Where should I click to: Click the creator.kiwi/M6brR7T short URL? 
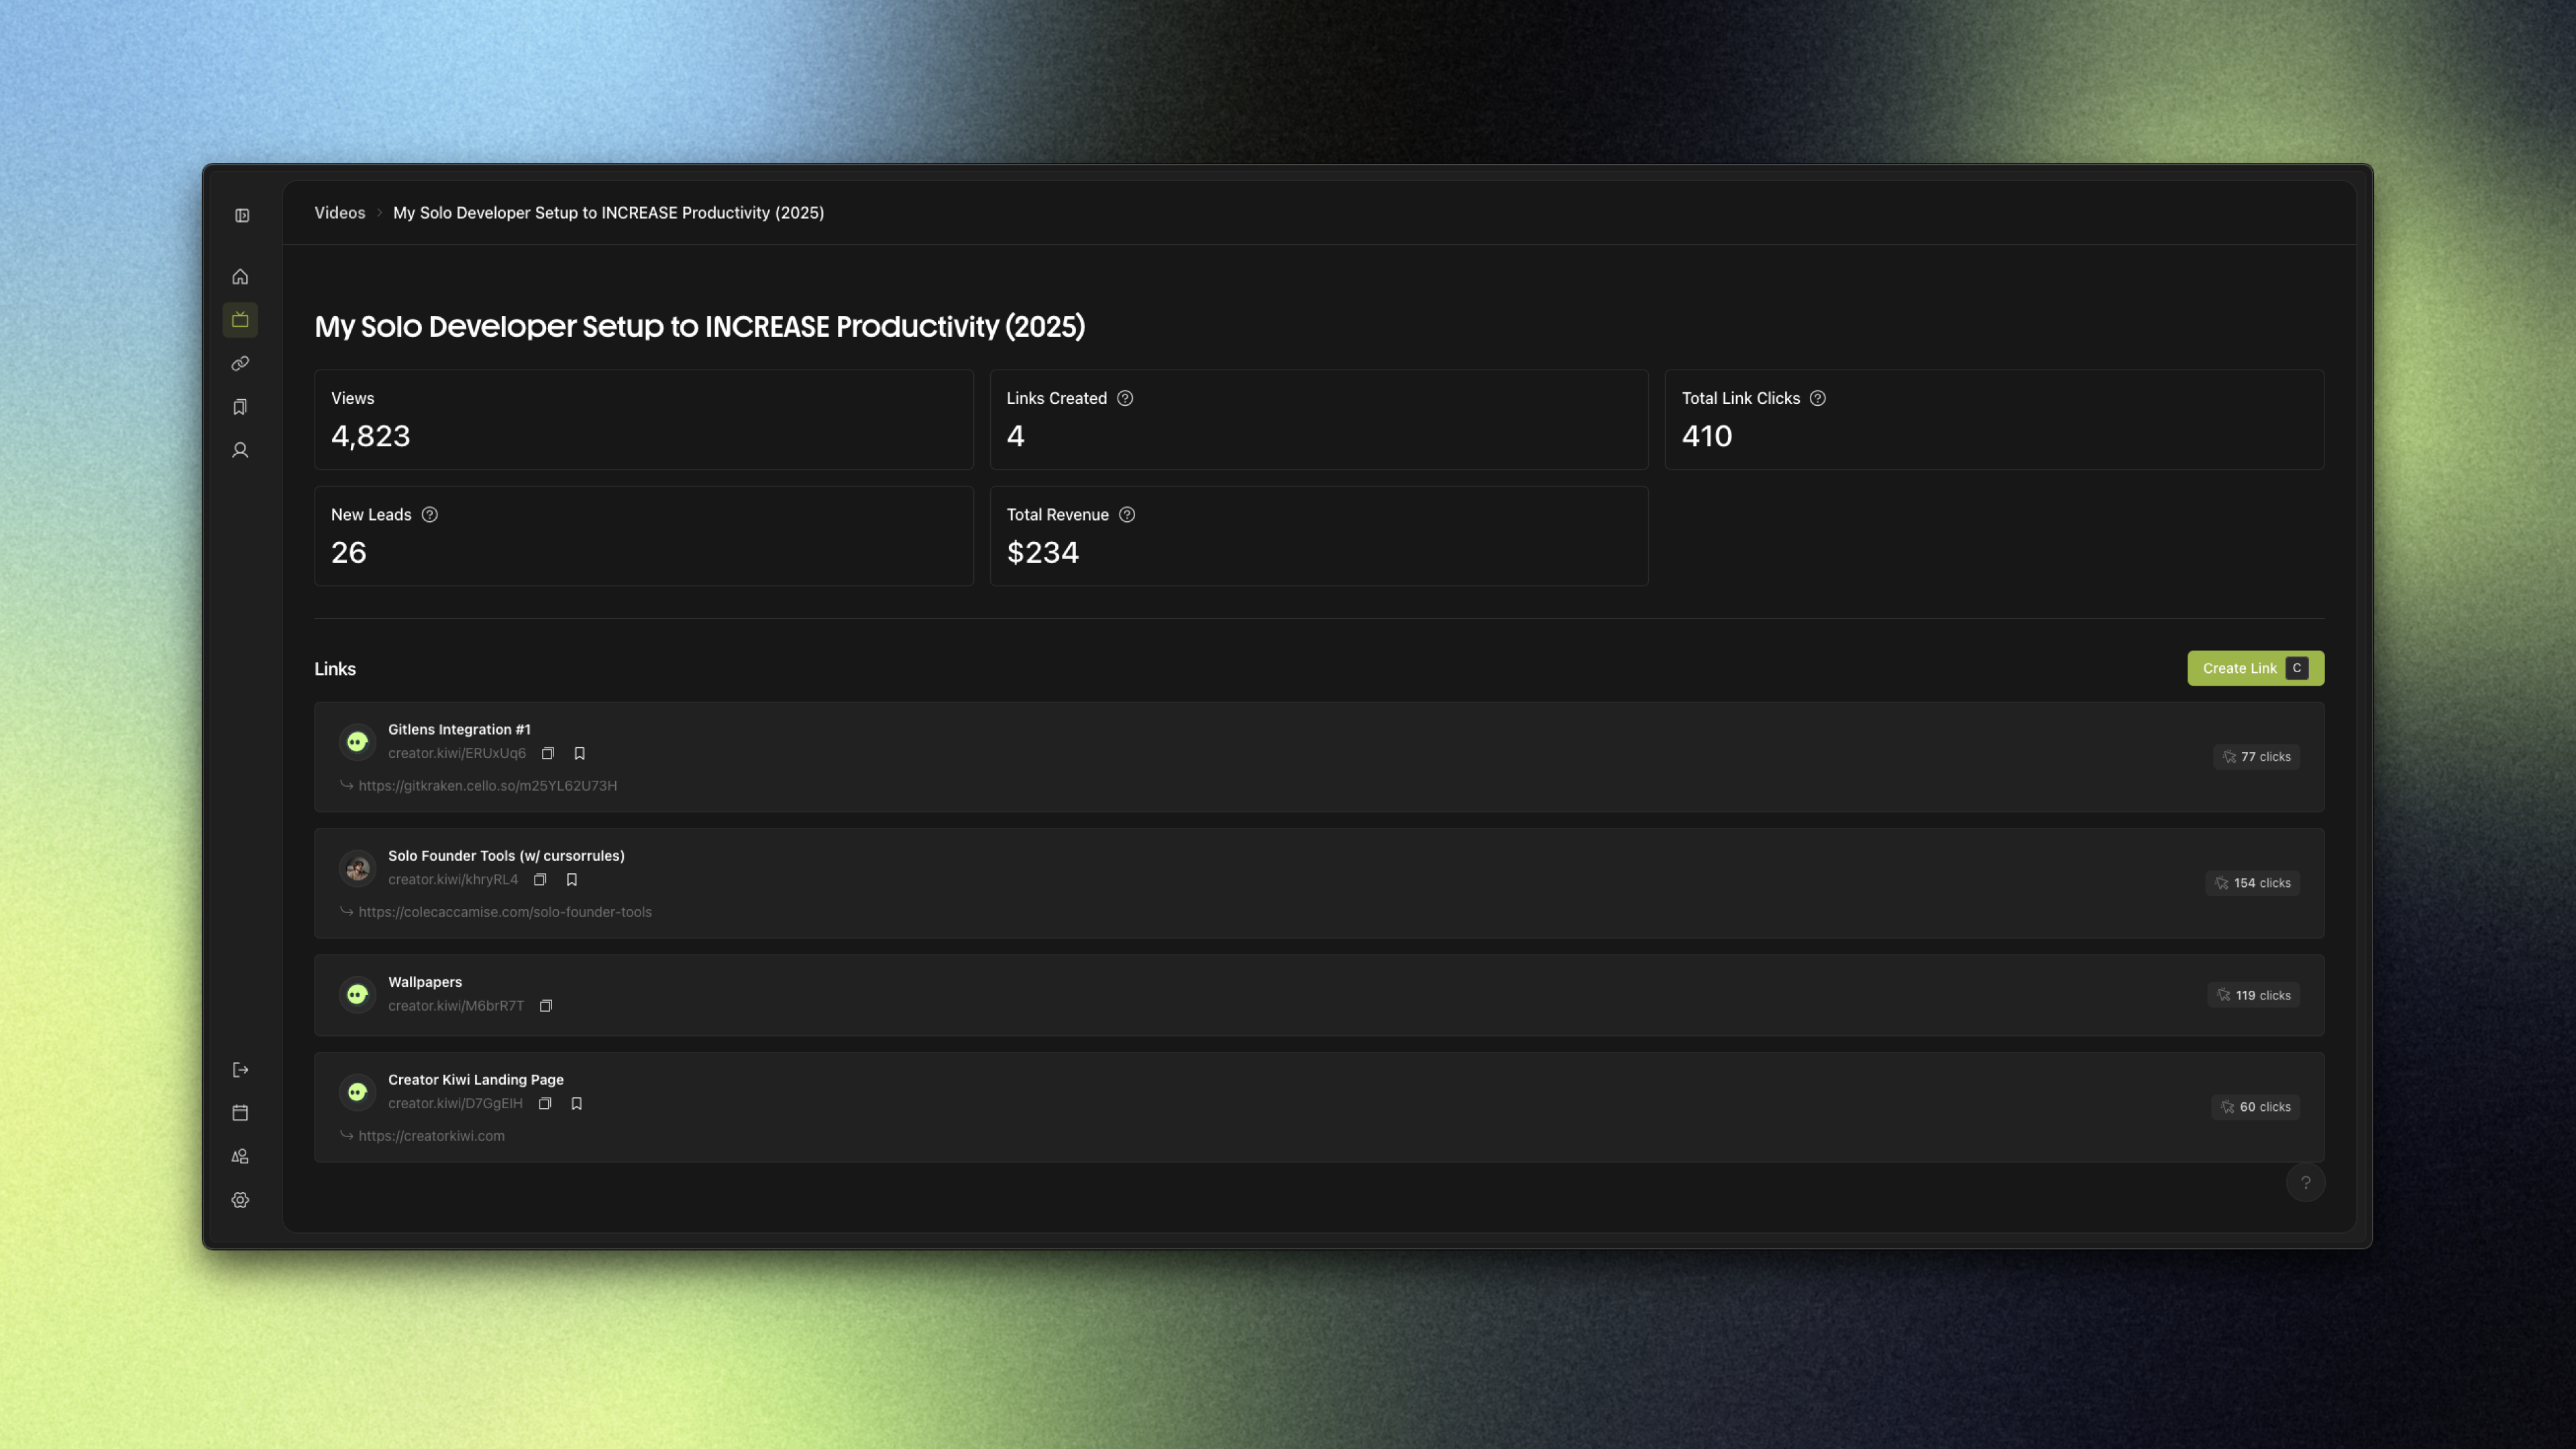pos(456,1006)
